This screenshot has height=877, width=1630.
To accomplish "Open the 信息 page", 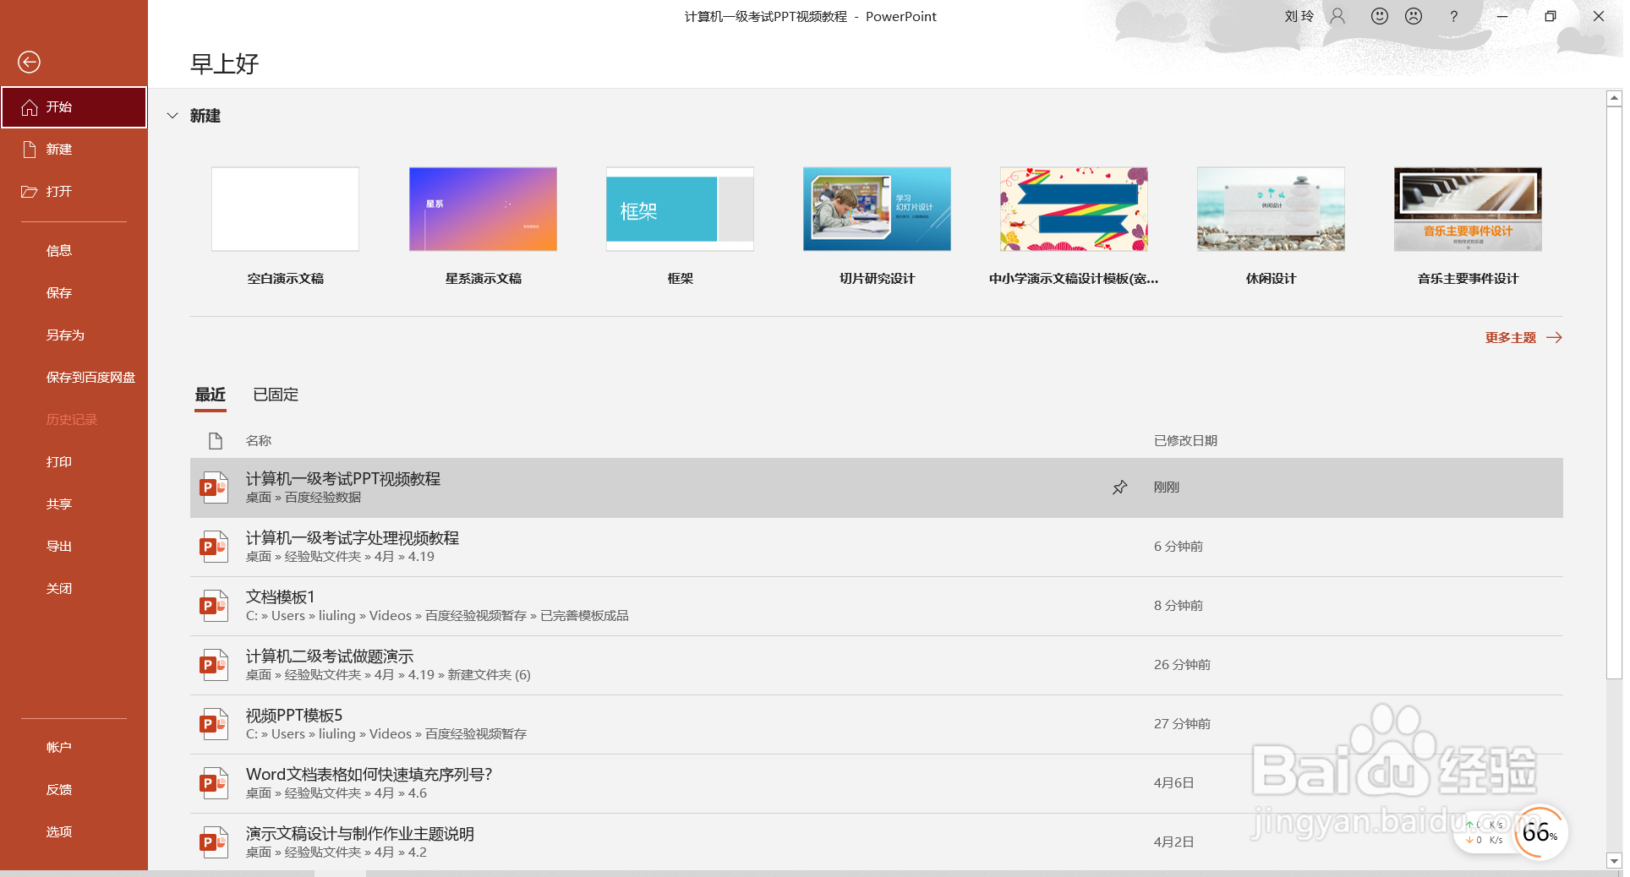I will 74,251.
